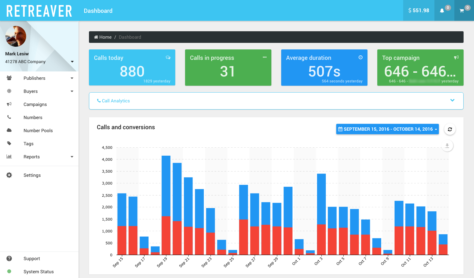The width and height of the screenshot is (474, 278).
Task: Click the Support question mark icon
Action: tap(9, 258)
